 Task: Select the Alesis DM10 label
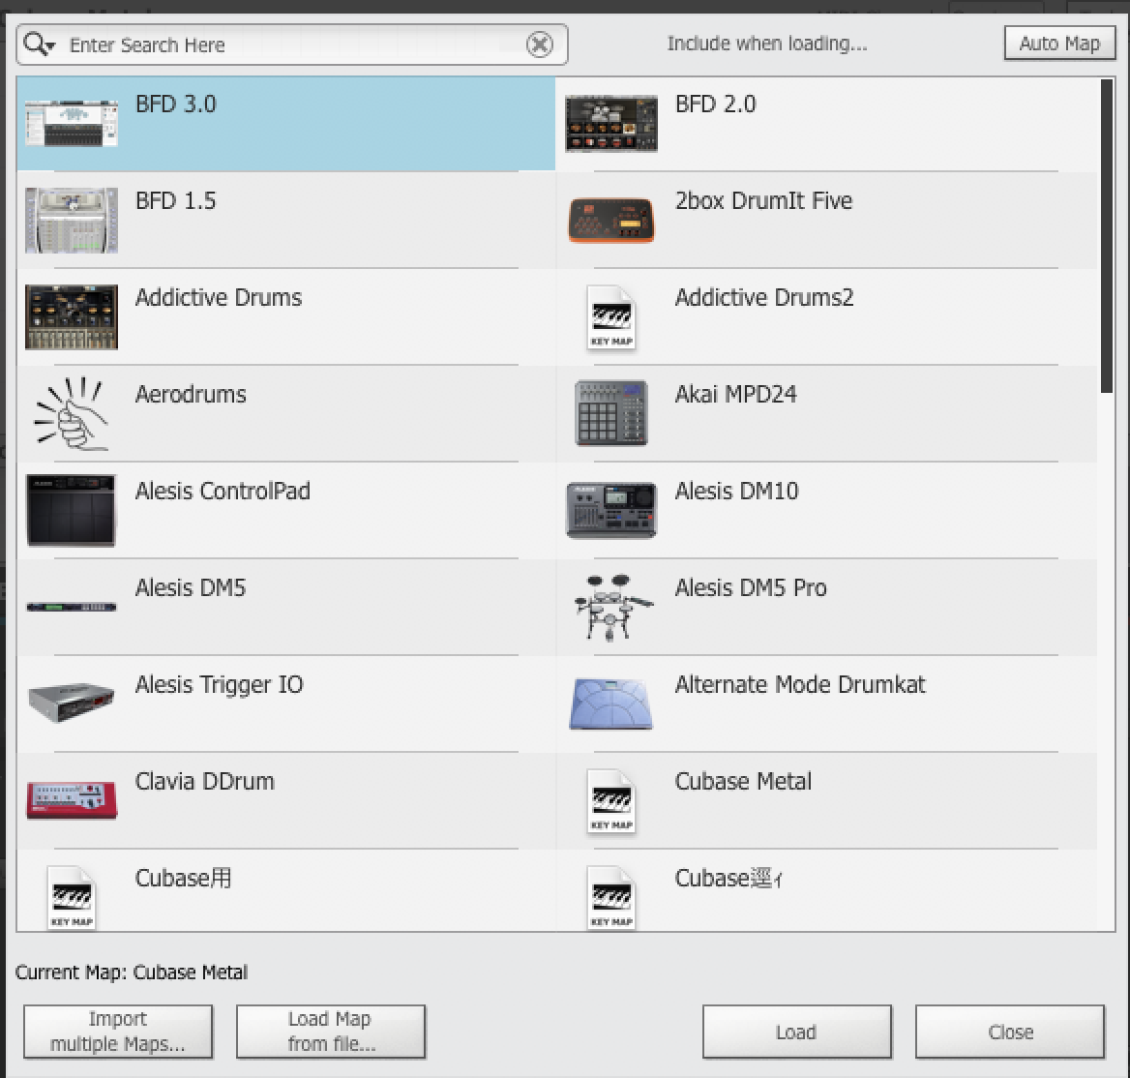click(737, 491)
